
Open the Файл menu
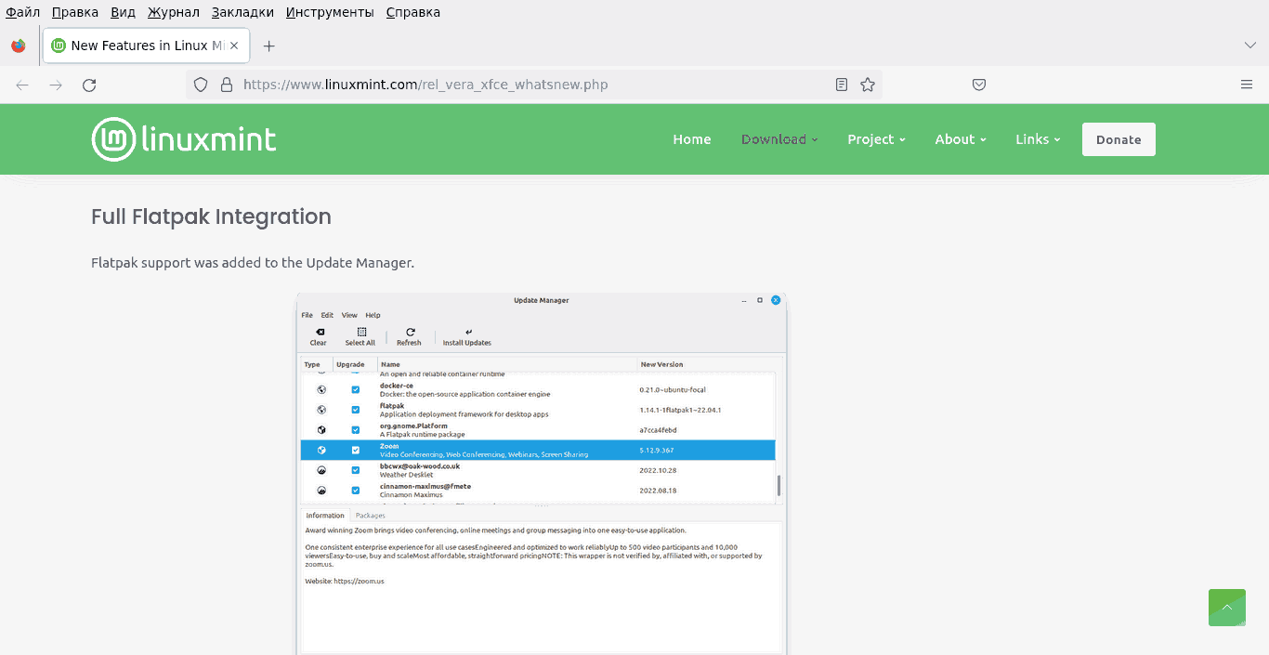tap(22, 12)
